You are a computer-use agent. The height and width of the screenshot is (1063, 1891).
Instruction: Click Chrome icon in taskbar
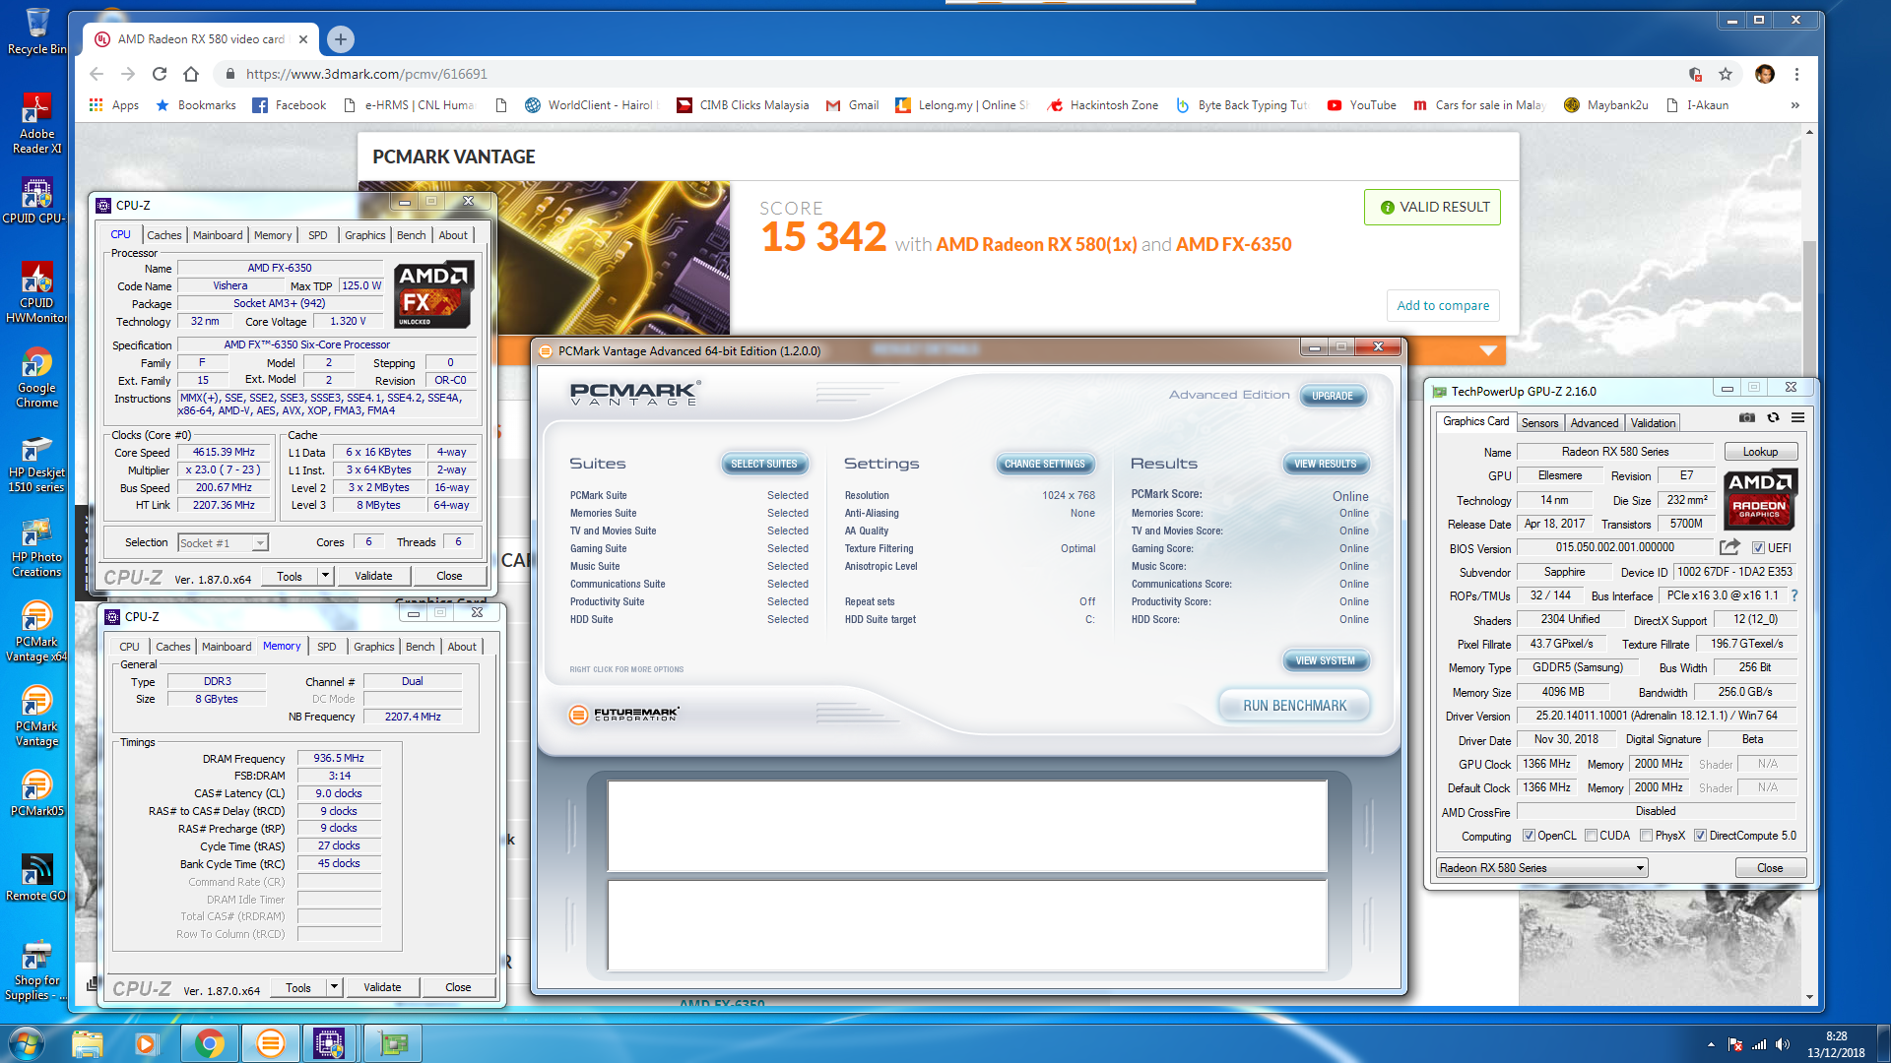(x=209, y=1043)
